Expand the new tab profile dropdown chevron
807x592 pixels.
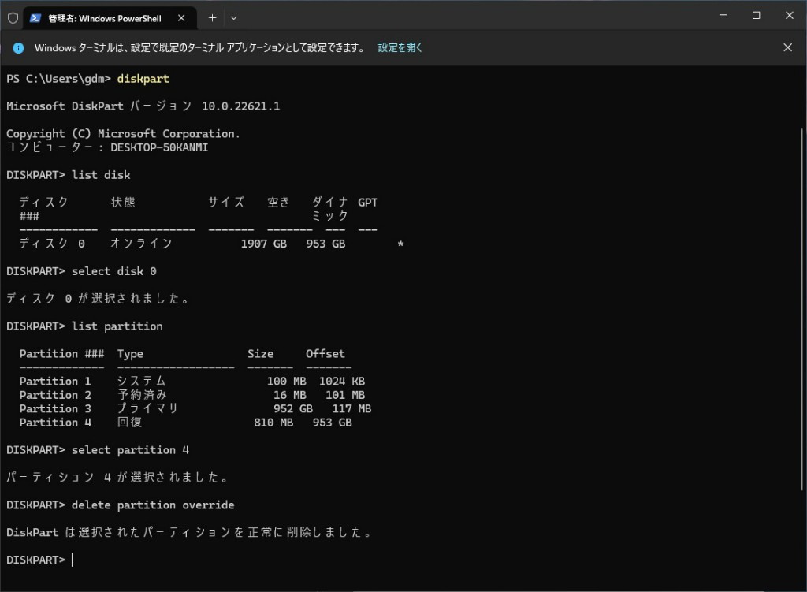click(233, 17)
